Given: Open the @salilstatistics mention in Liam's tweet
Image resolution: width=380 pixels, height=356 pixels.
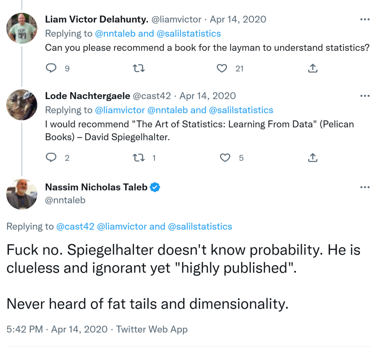Looking at the screenshot, I should coord(189,34).
